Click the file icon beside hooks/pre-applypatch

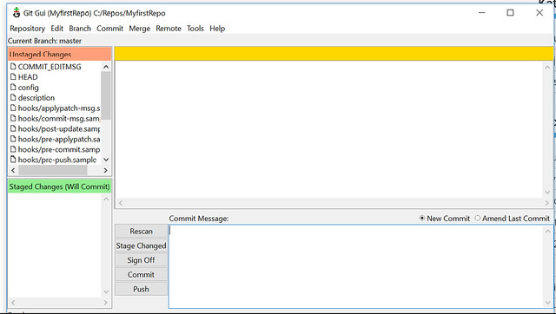pyautogui.click(x=14, y=139)
